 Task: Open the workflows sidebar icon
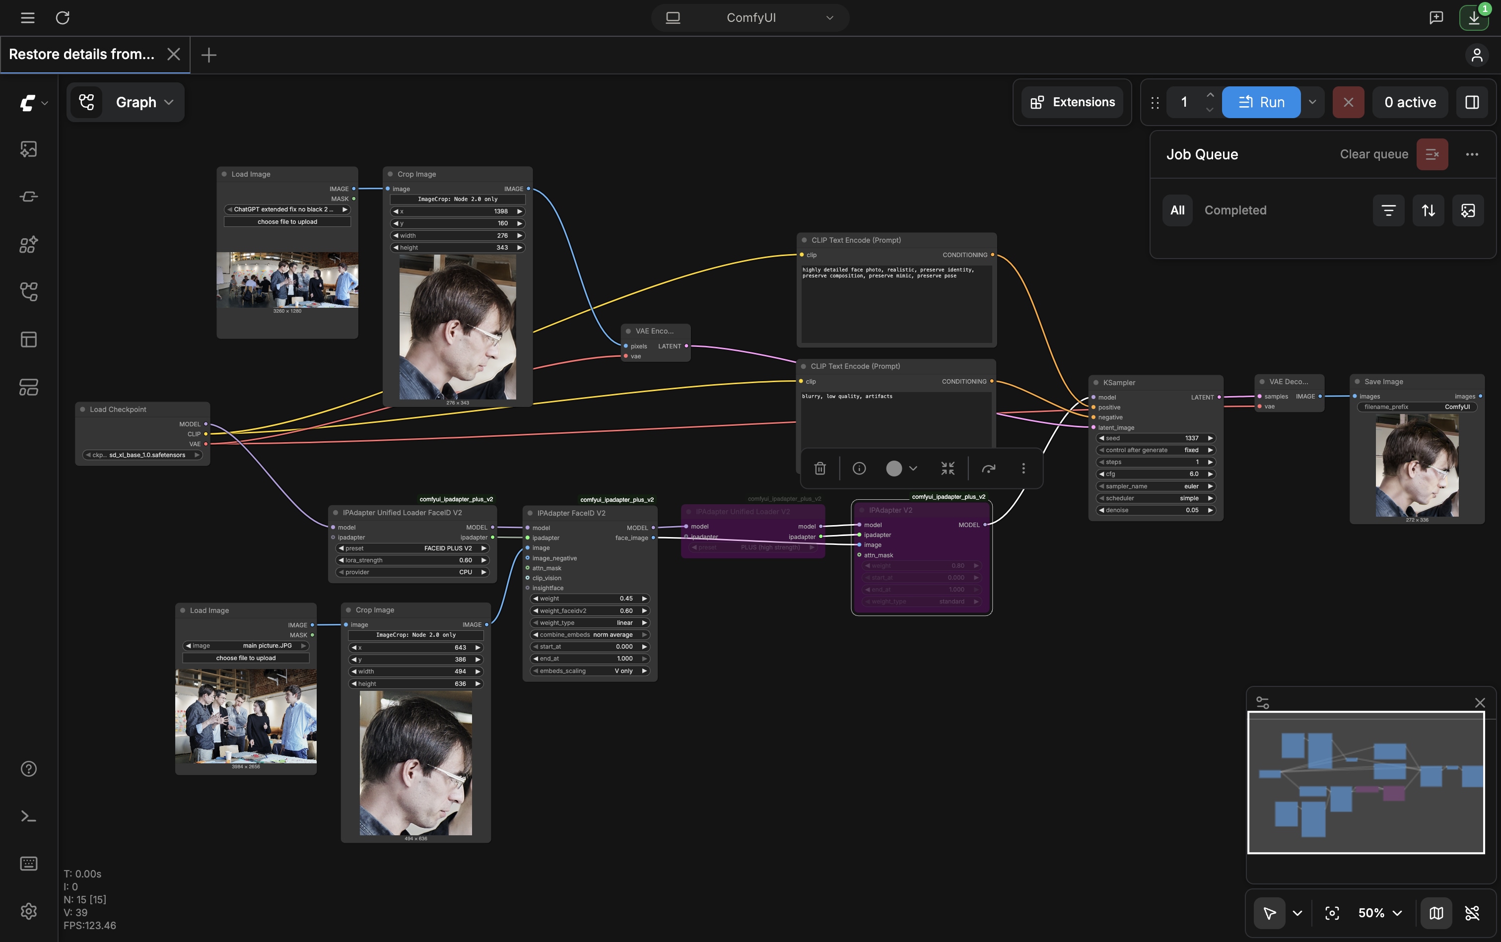pos(29,291)
